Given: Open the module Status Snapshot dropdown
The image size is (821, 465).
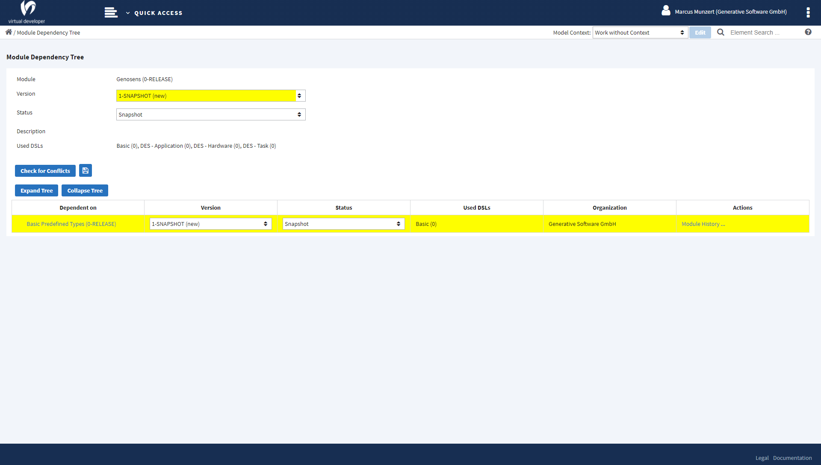Looking at the screenshot, I should click(211, 114).
